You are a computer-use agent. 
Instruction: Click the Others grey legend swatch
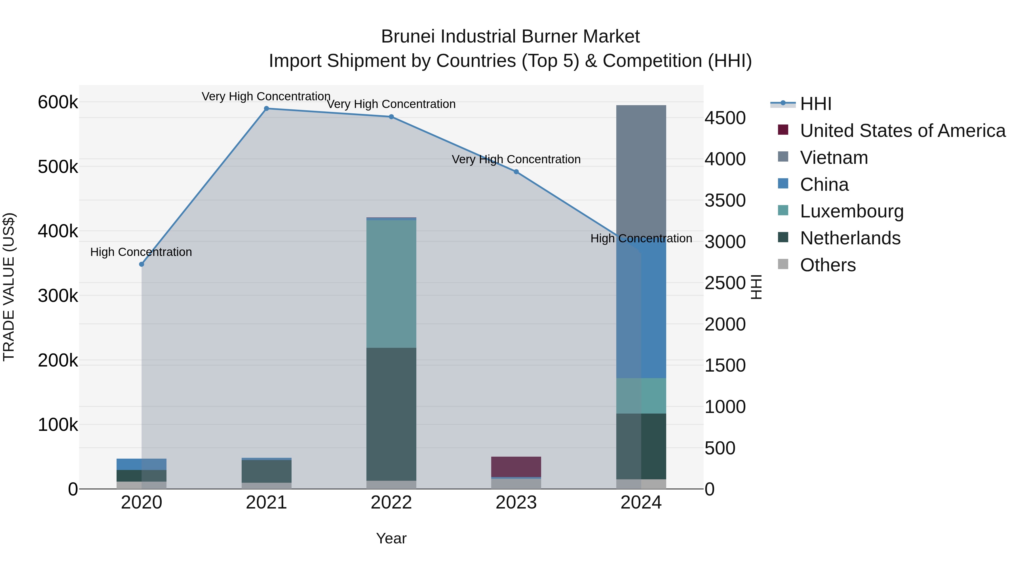pos(783,264)
